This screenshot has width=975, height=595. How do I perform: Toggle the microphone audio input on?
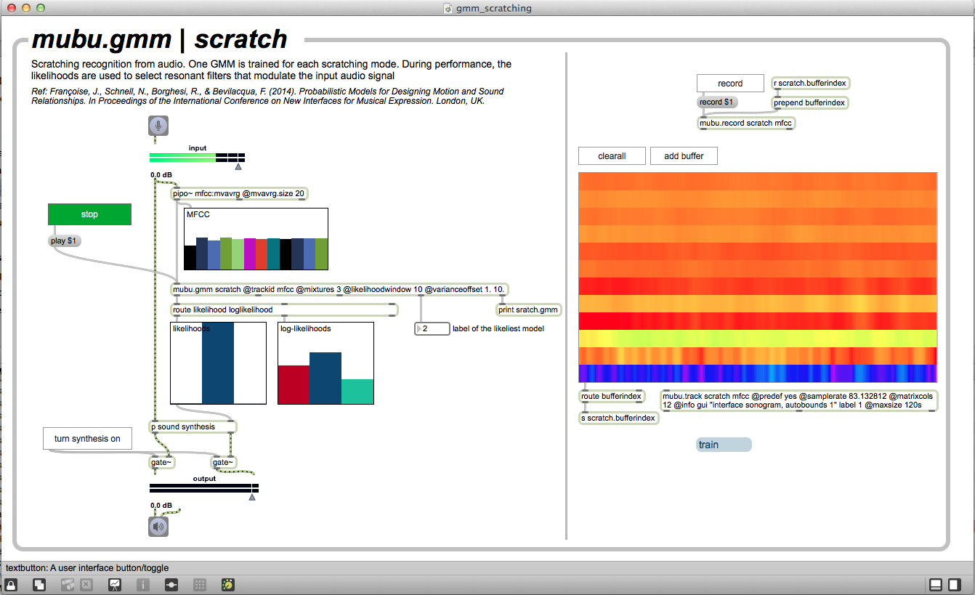click(x=158, y=126)
